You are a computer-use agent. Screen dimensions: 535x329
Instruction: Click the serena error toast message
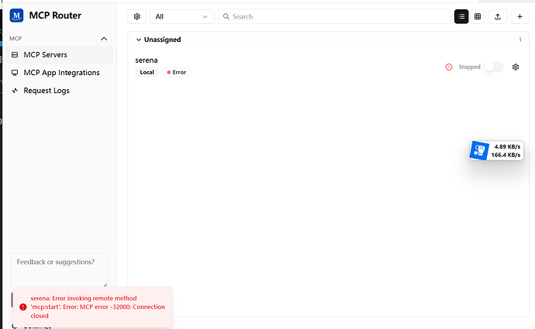click(x=92, y=307)
